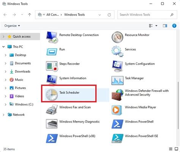180x152 pixels.
Task: Click the "Services" label text
Action: [x=130, y=49]
